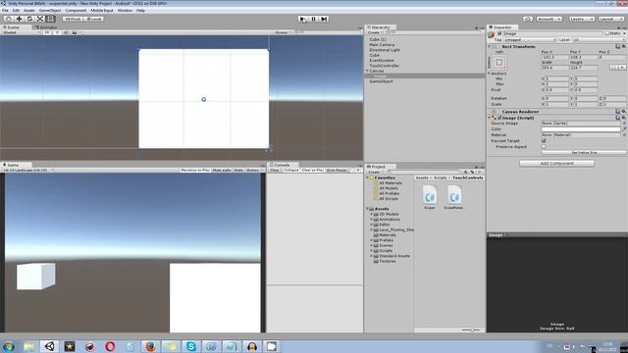Toggle the Static checkbox
Image resolution: width=628 pixels, height=353 pixels.
click(606, 33)
